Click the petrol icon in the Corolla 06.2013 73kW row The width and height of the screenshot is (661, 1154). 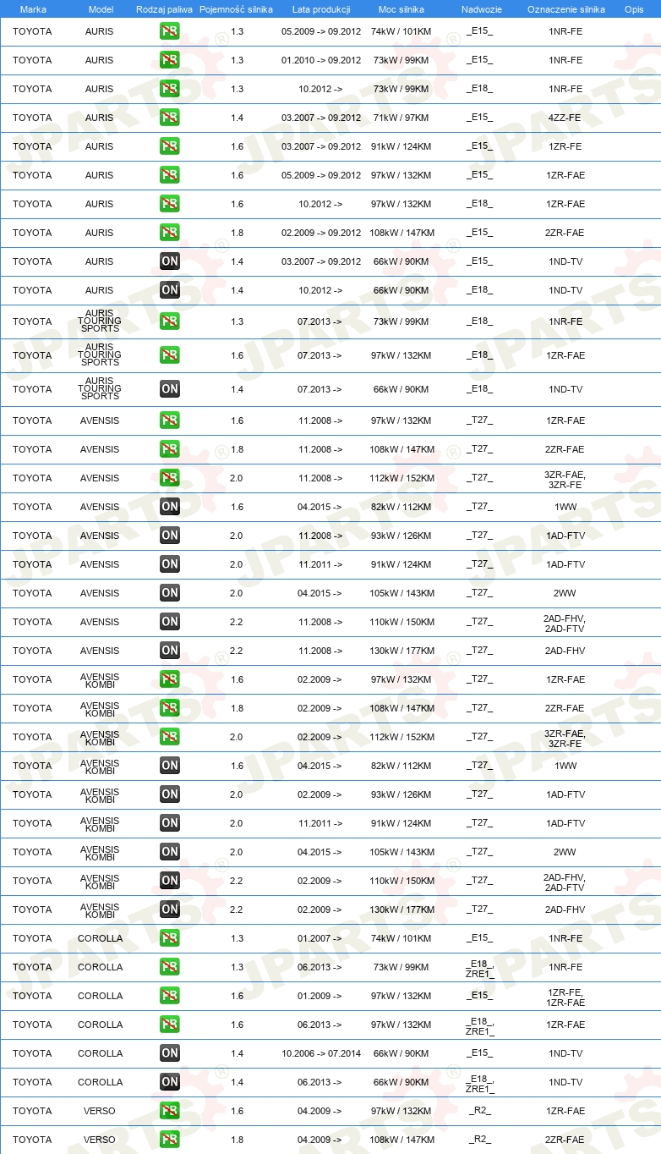coord(170,967)
